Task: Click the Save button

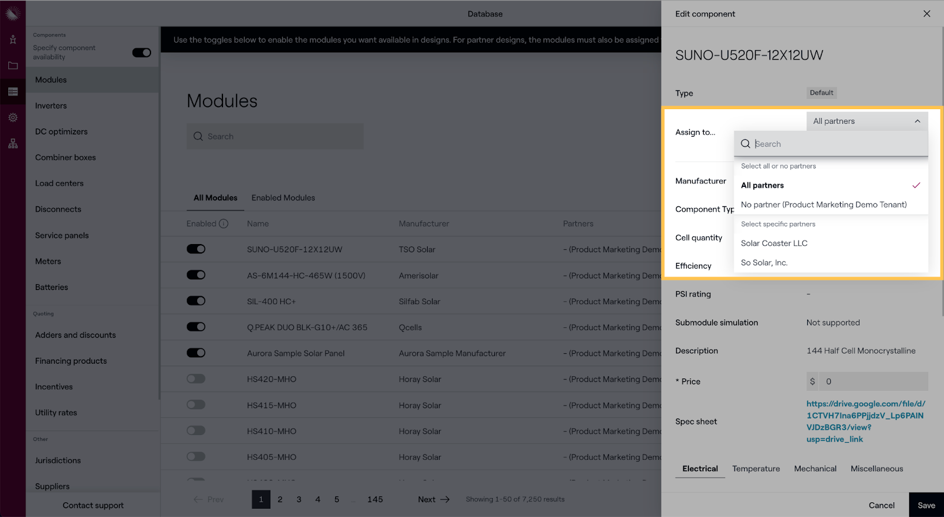Action: (x=926, y=505)
